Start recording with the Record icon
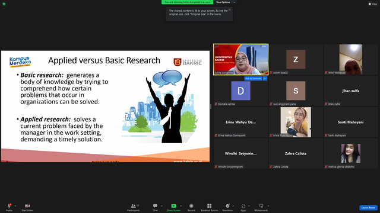 point(191,206)
